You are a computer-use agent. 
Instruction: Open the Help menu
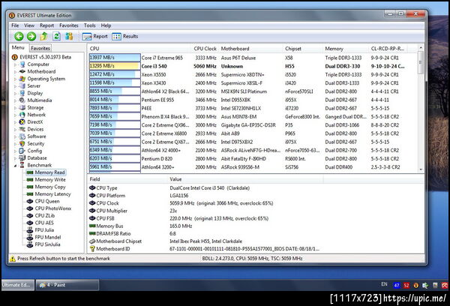click(x=106, y=25)
